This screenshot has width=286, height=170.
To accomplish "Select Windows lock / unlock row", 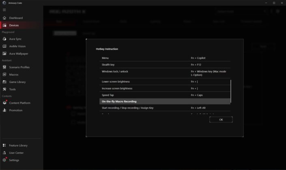I will 165,73.
